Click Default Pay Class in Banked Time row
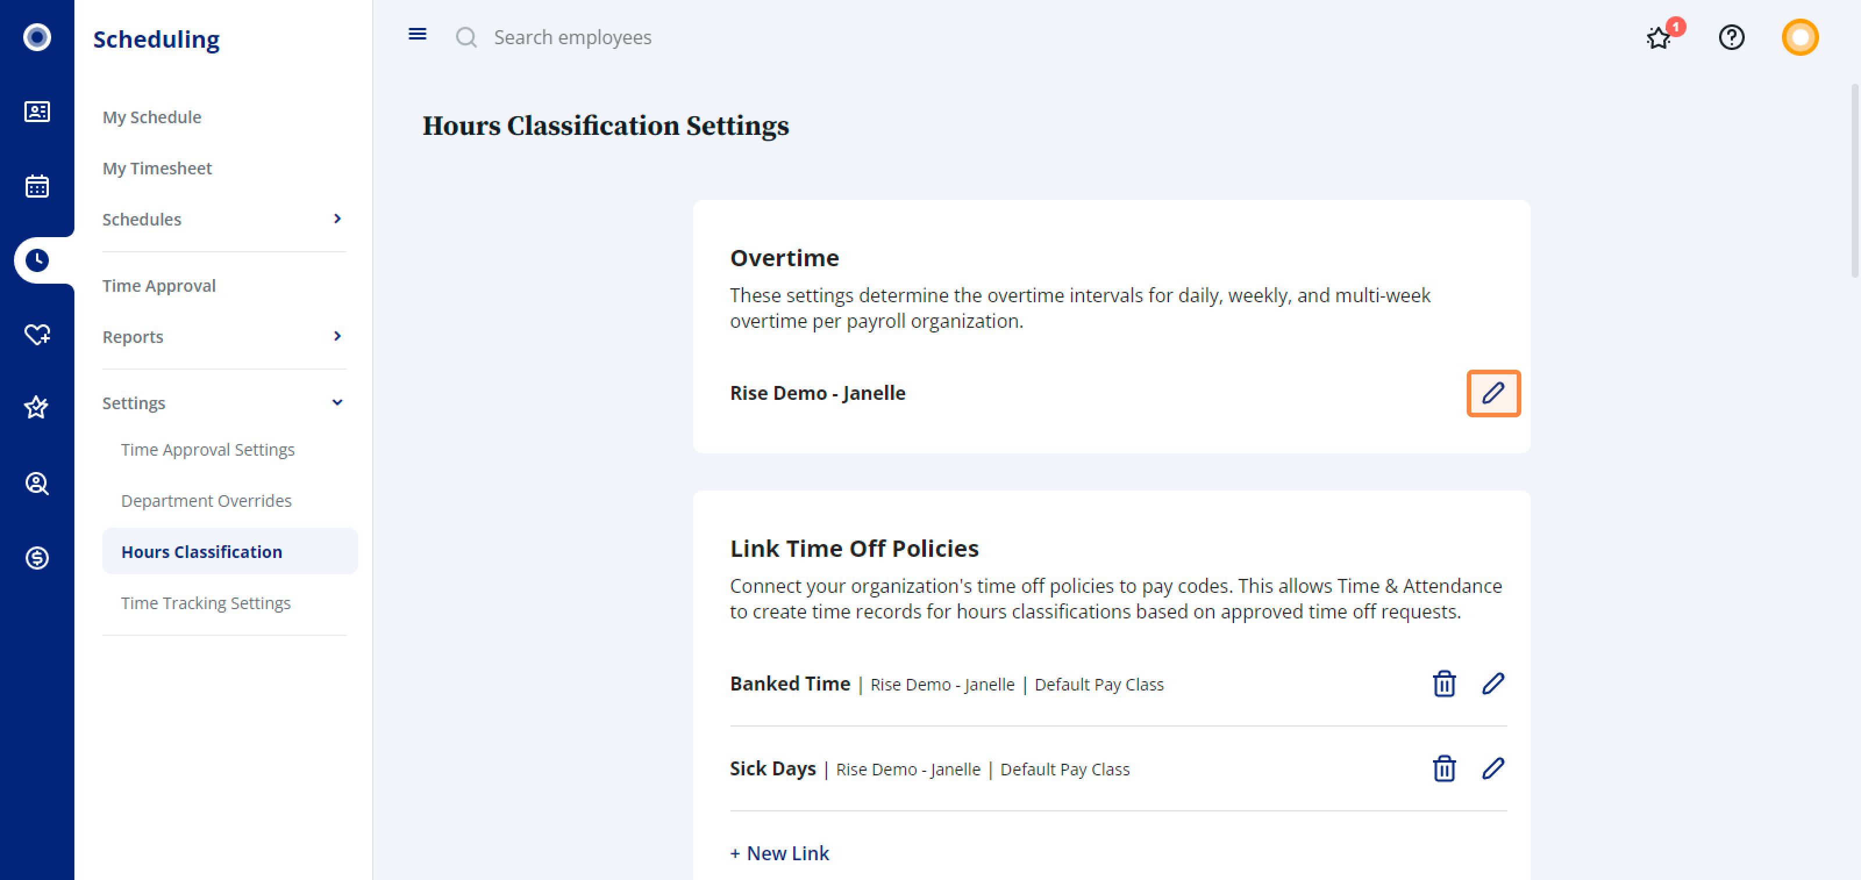This screenshot has height=880, width=1861. (x=1099, y=684)
